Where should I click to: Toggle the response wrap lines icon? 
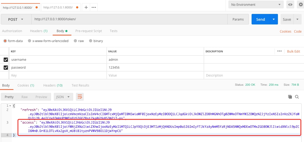(80, 97)
